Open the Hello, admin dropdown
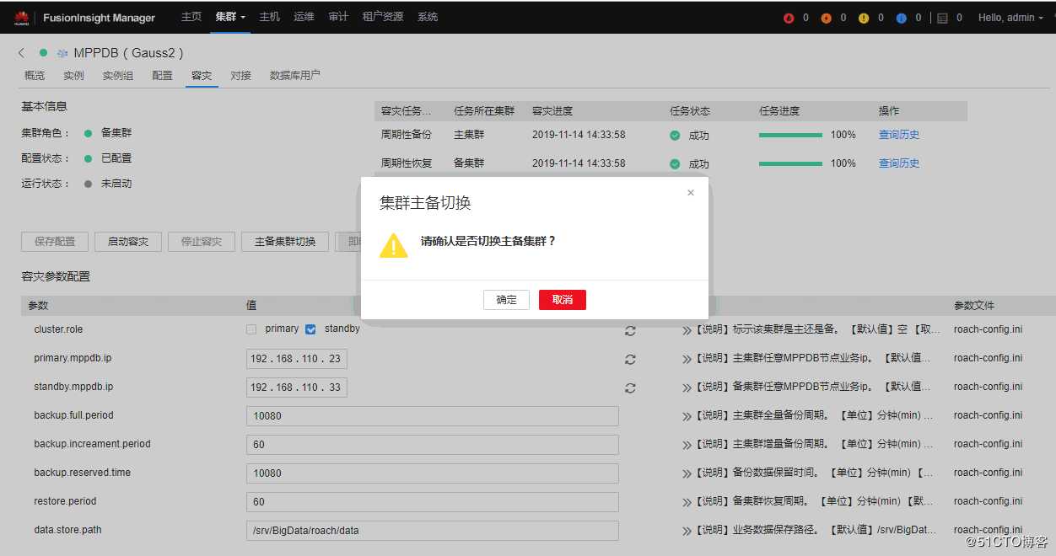 click(x=1009, y=17)
